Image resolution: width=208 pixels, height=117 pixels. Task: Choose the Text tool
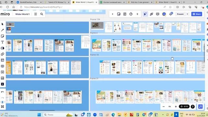coord(2,42)
